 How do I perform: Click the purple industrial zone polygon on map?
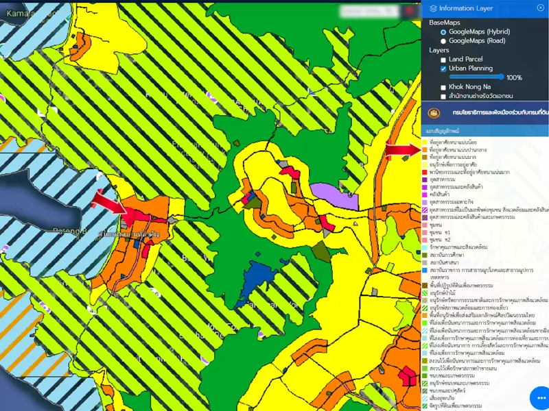point(333,195)
